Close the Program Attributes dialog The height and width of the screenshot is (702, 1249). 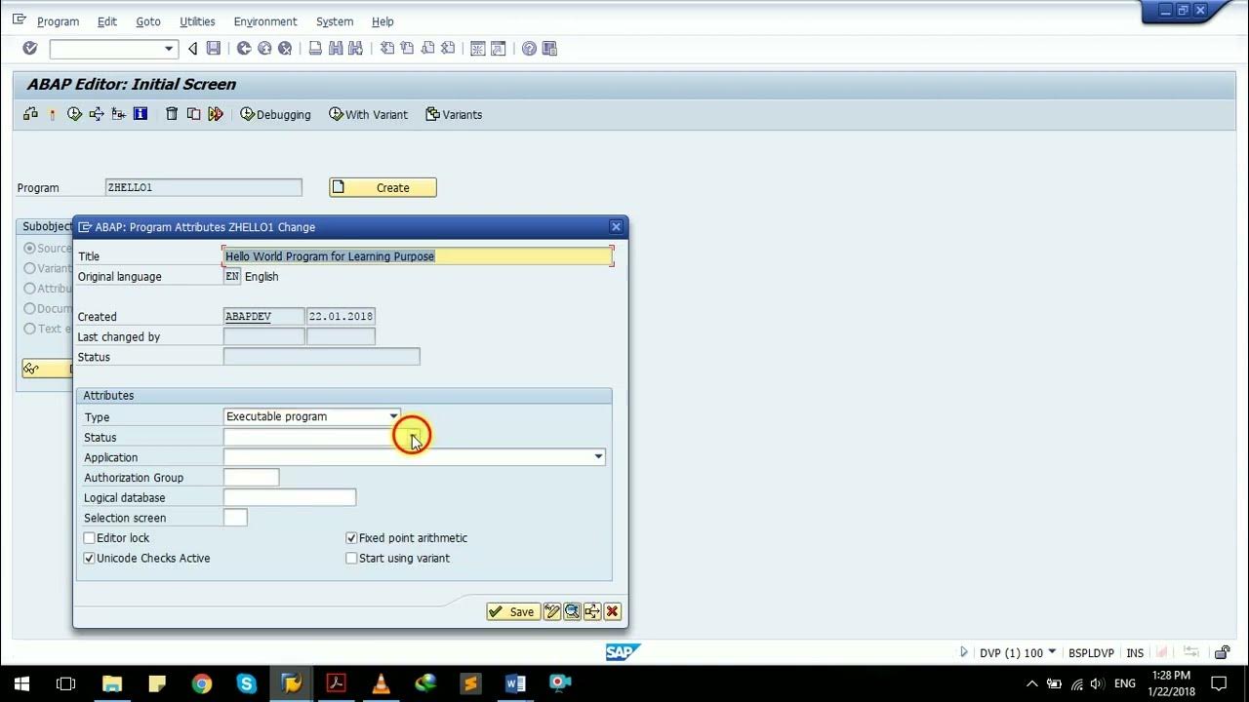click(x=616, y=226)
